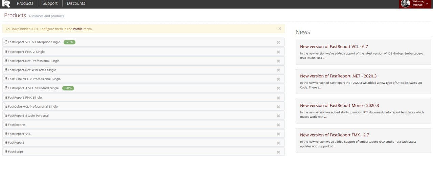Screen dimensions: 433x174
Task: Remove FastReport FMX Single row
Action: (x=278, y=98)
